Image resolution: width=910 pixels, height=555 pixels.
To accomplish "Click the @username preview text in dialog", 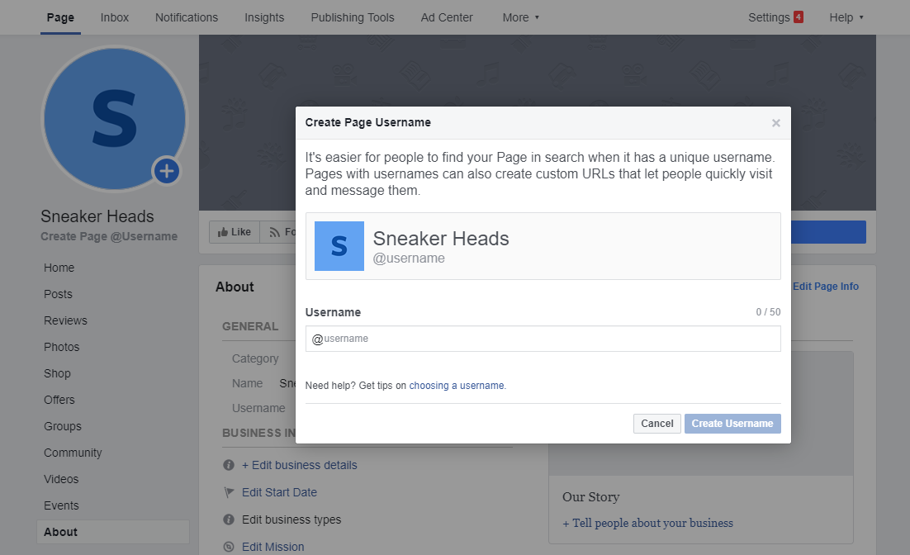I will pyautogui.click(x=409, y=259).
